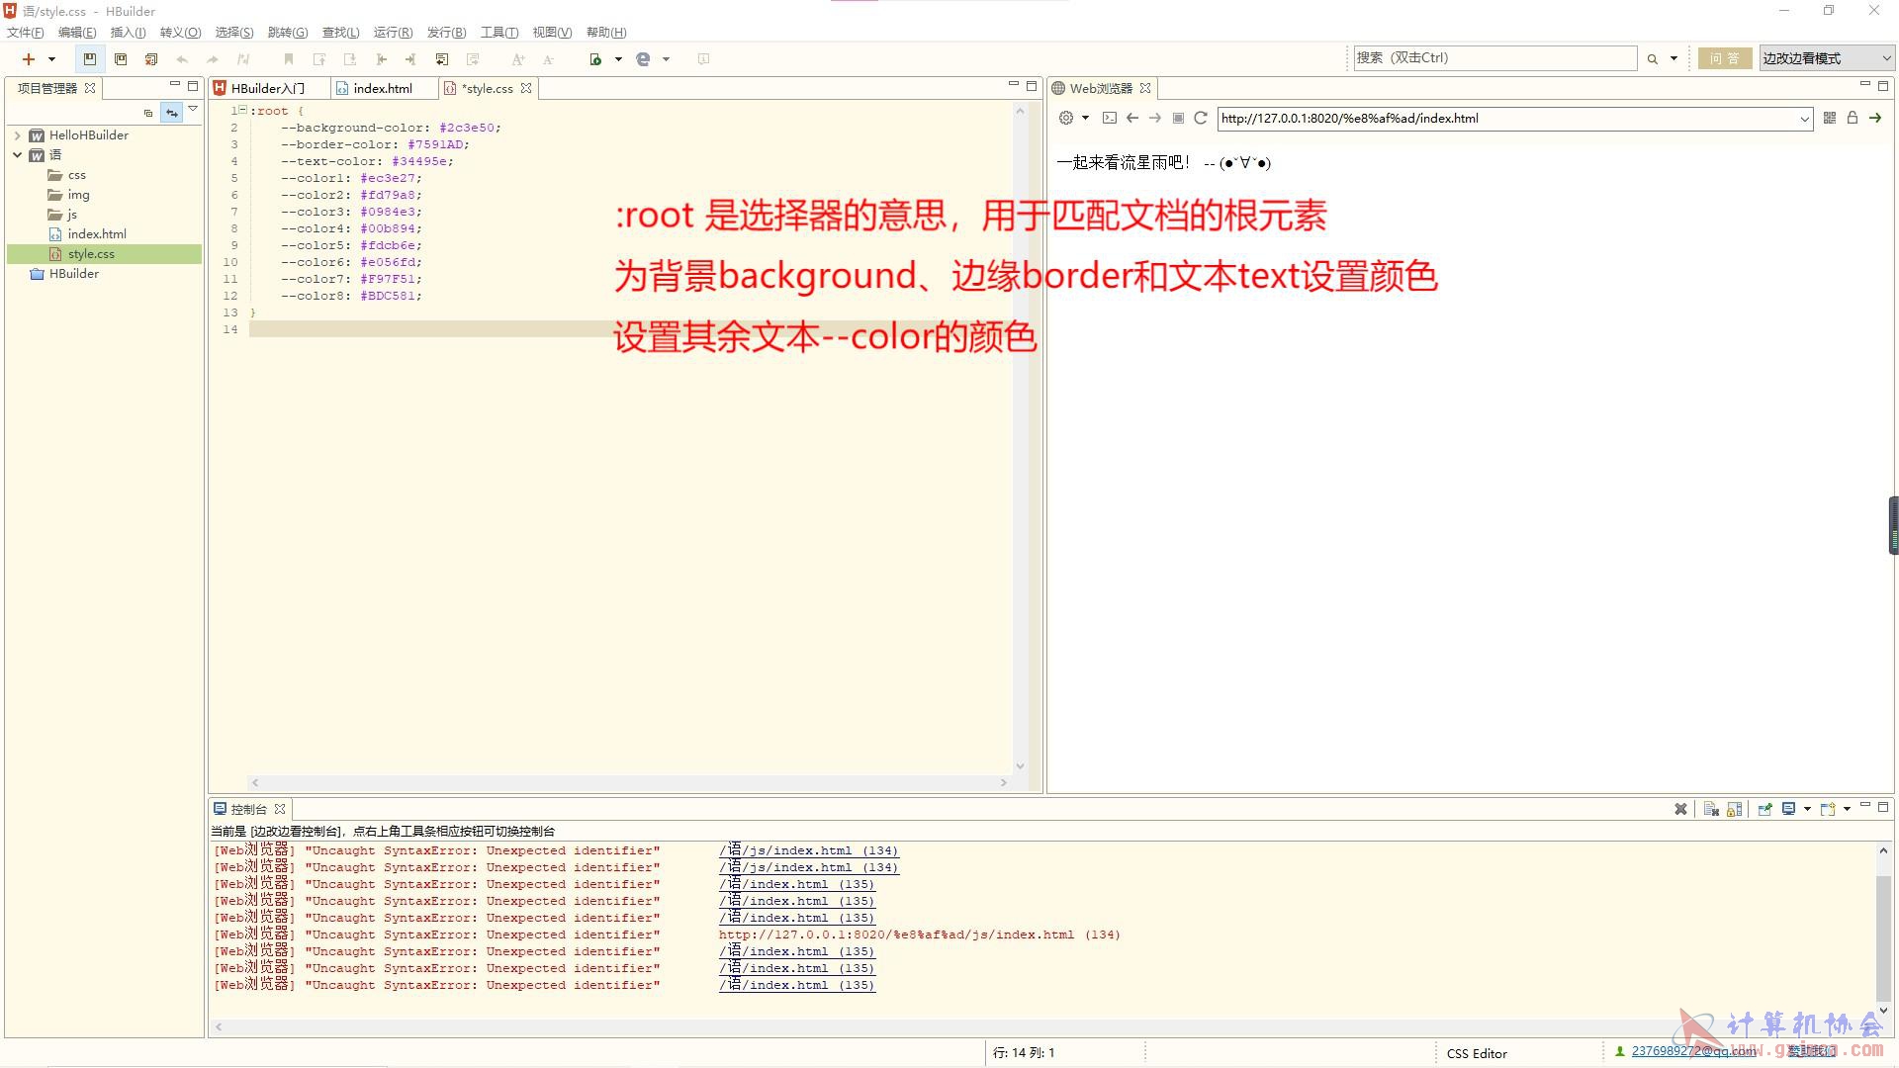Click the browser Refresh icon

[1201, 118]
